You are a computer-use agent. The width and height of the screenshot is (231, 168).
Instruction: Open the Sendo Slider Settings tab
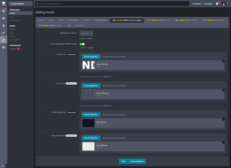point(186,20)
